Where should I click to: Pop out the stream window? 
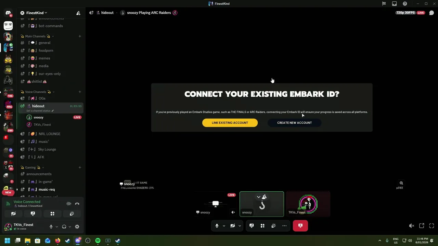click(x=422, y=225)
